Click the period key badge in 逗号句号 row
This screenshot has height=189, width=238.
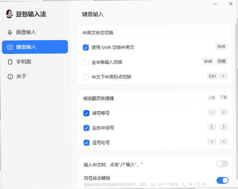[x=224, y=141]
